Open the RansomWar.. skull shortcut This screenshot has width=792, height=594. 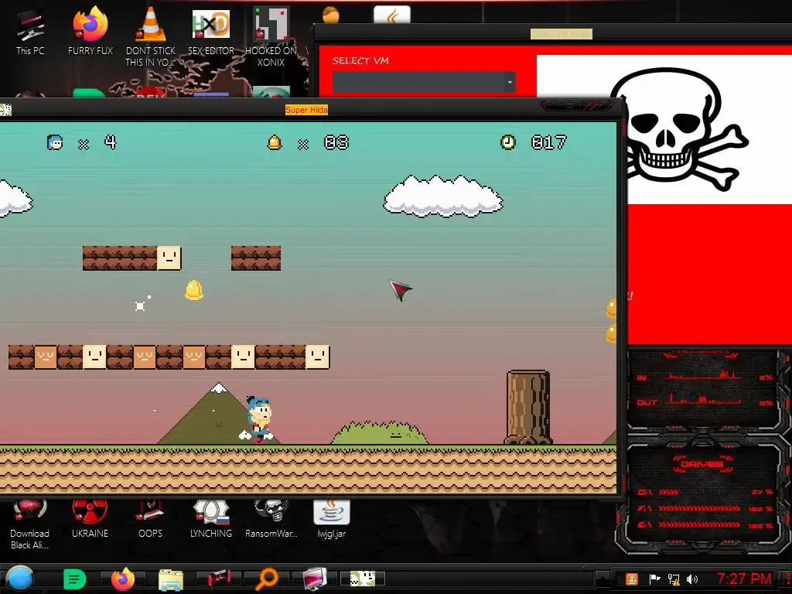pos(271,519)
